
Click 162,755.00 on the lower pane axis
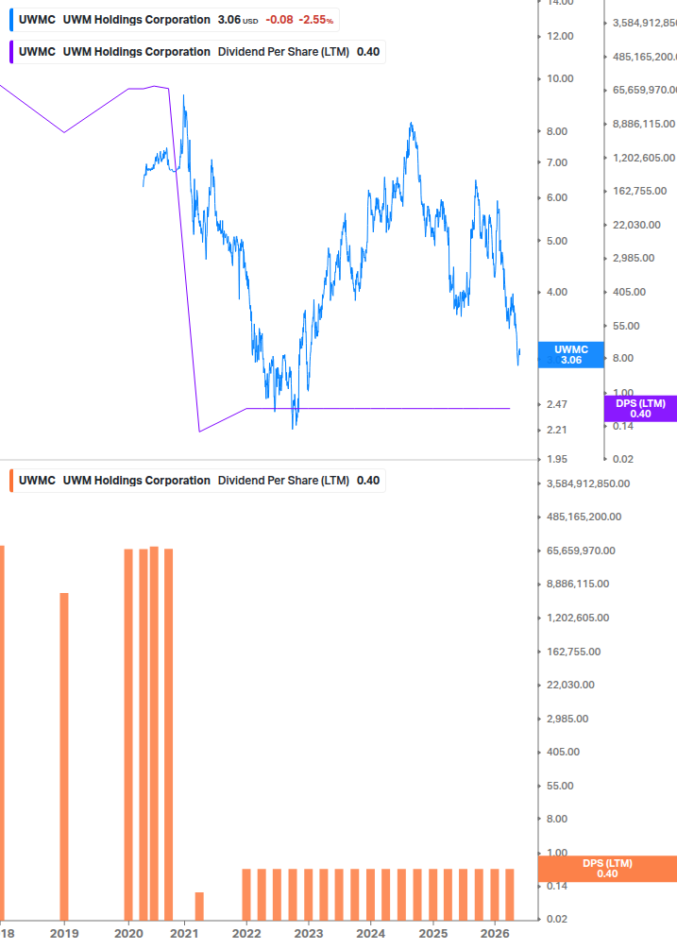click(573, 652)
